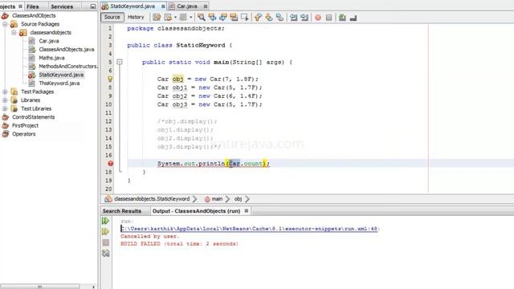Place cursor on Car.count in line 17

(246, 163)
